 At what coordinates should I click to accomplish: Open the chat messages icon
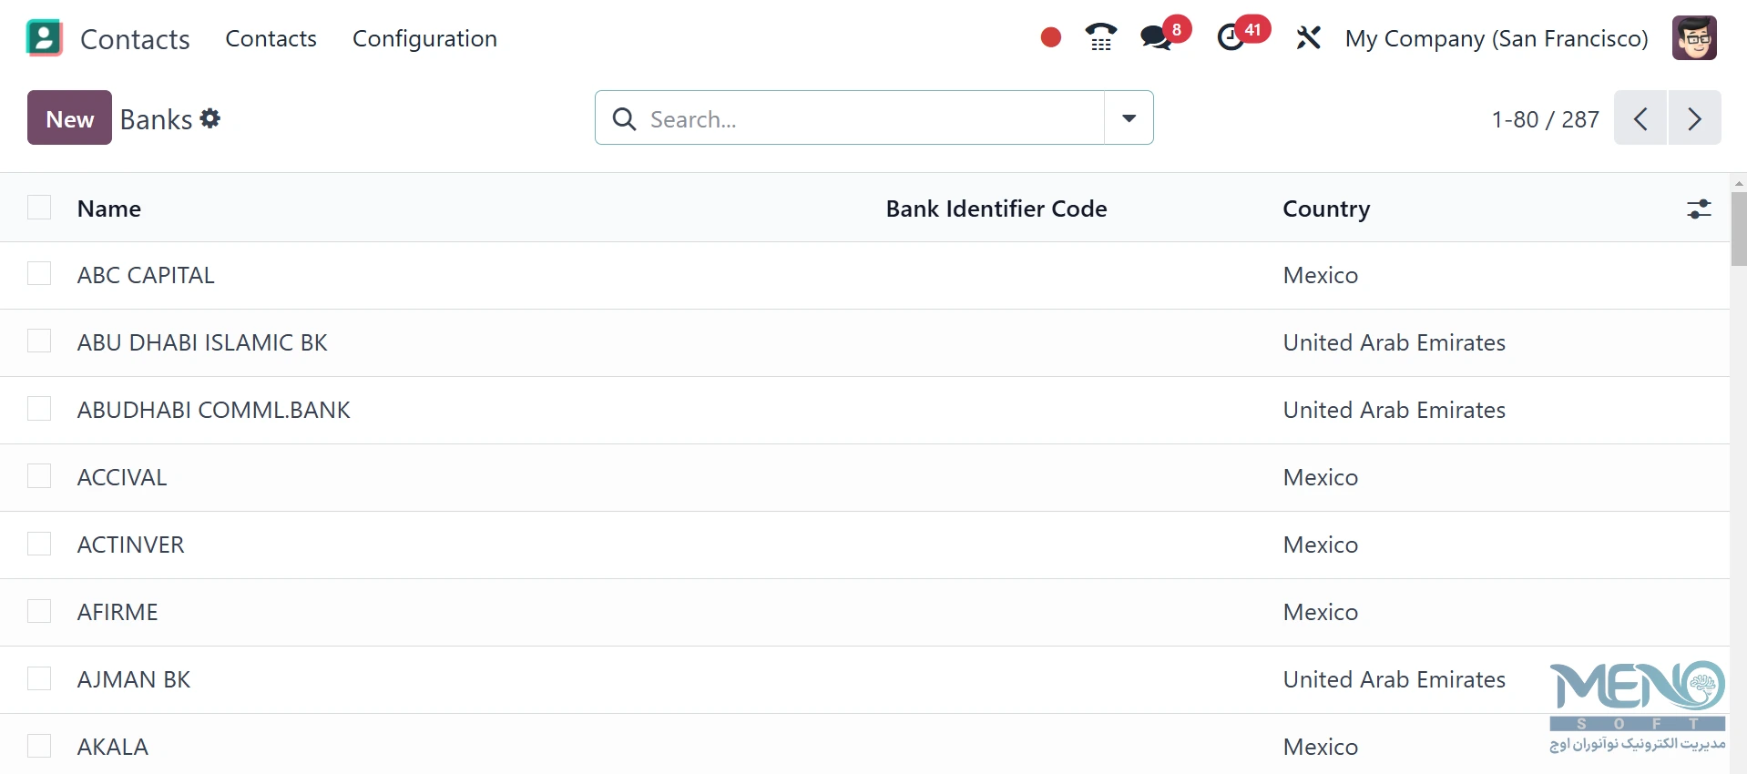pos(1157,37)
